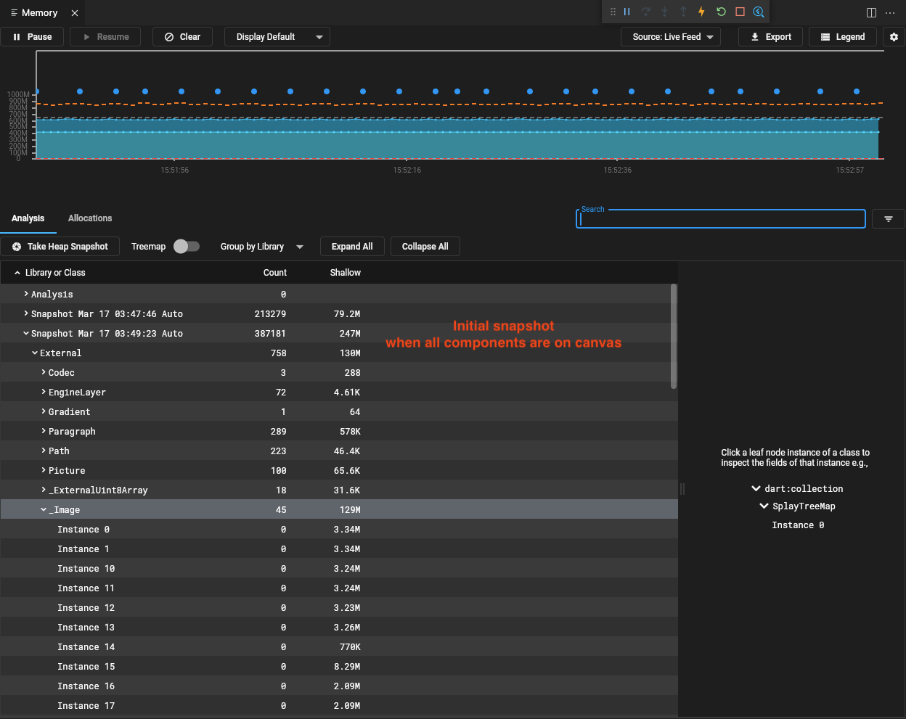Select Instance 12 row

pyautogui.click(x=339, y=608)
